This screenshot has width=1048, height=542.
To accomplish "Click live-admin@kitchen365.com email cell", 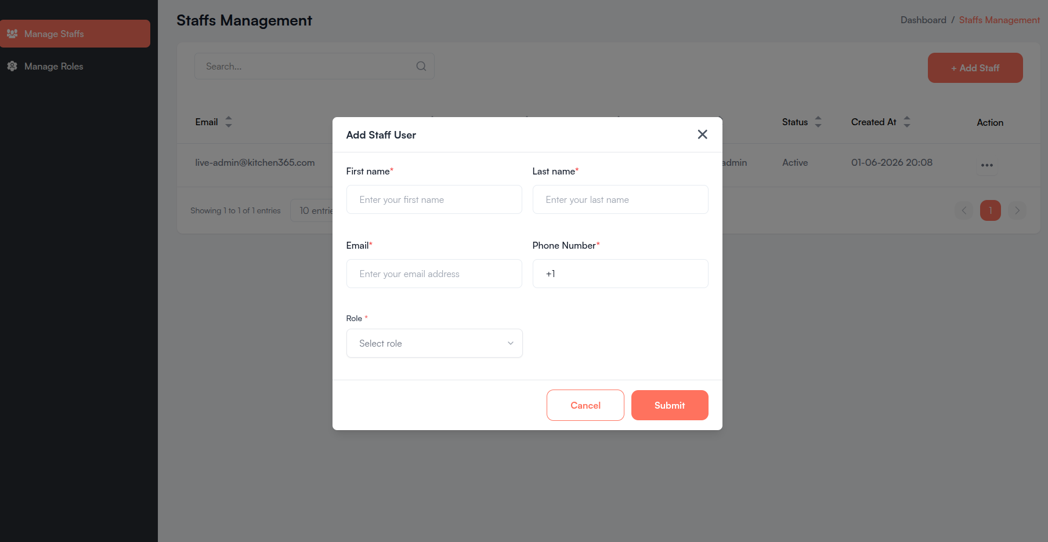I will [x=255, y=162].
